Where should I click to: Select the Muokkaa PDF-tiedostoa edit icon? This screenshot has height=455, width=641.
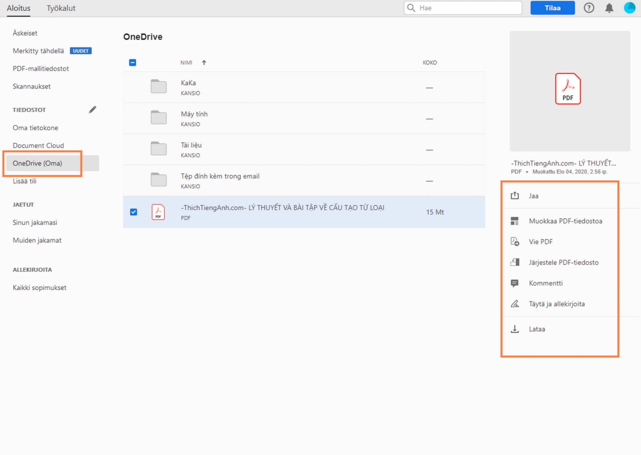coord(515,221)
